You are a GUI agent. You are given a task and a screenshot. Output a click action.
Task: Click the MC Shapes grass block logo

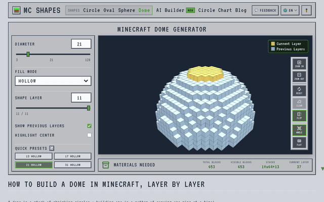[x=16, y=10]
